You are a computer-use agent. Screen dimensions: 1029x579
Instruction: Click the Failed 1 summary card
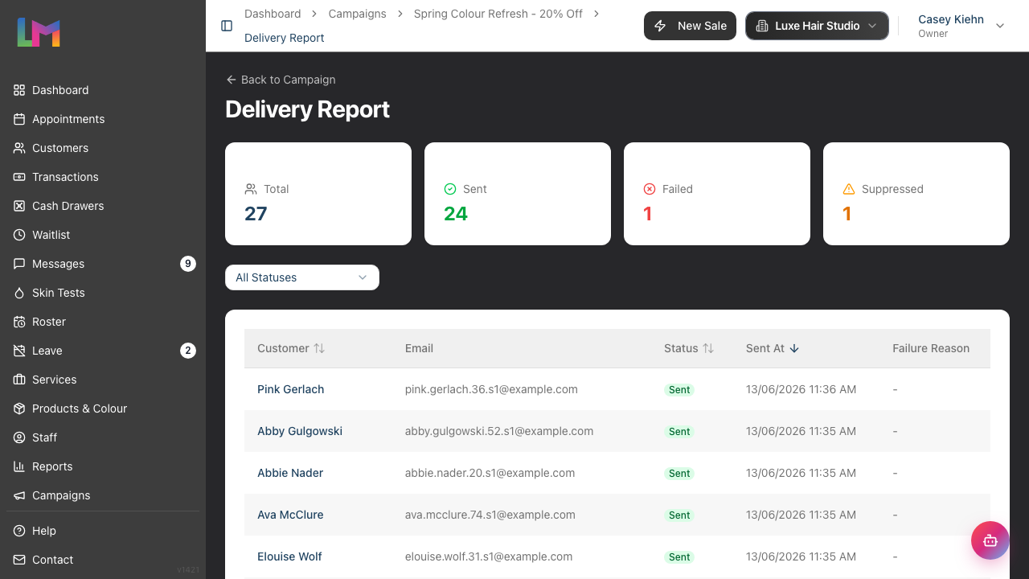pyautogui.click(x=717, y=194)
